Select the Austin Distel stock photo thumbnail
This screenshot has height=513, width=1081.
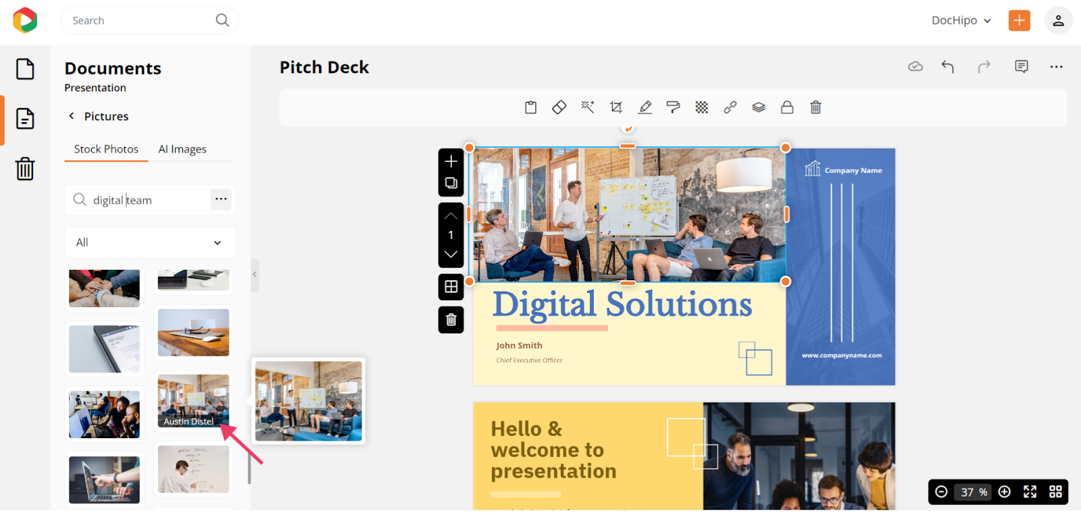pyautogui.click(x=193, y=400)
